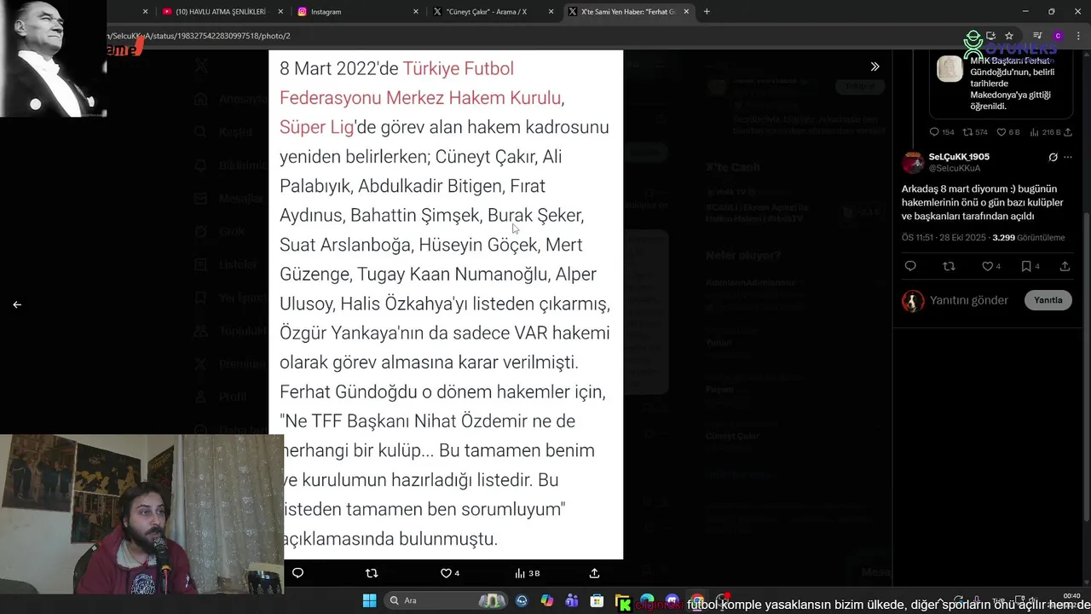Go to previous photo with left arrow

(17, 304)
